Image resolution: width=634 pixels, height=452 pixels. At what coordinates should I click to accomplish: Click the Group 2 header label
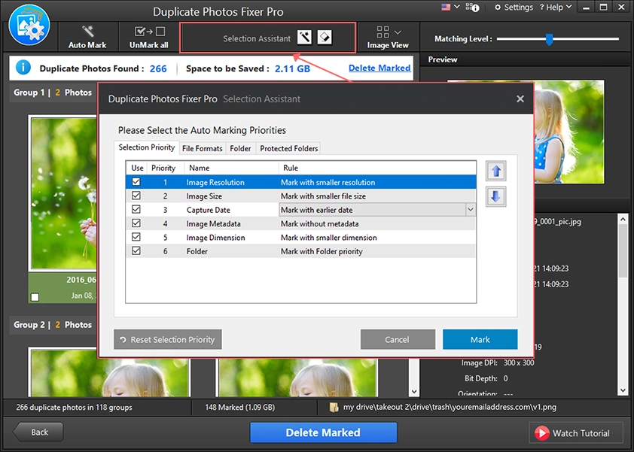53,325
